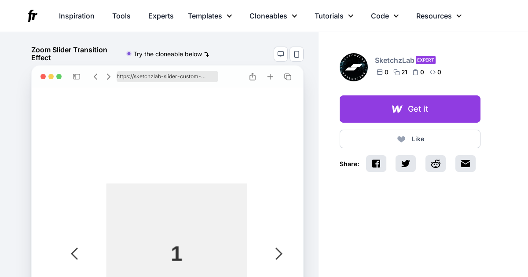Click the forward arrow in the browser mockup
Image resolution: width=528 pixels, height=277 pixels.
pos(108,77)
